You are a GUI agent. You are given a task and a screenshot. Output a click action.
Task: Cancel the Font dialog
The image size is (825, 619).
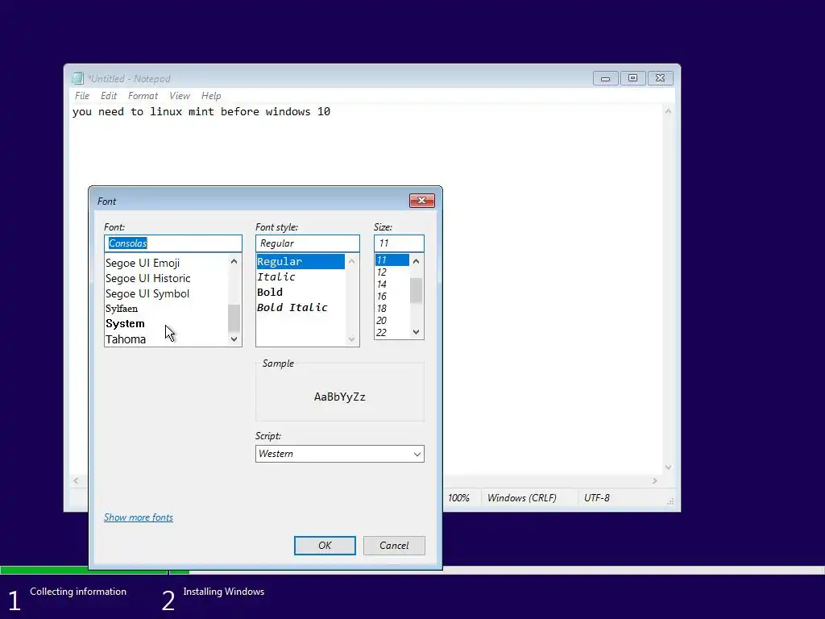pos(394,546)
